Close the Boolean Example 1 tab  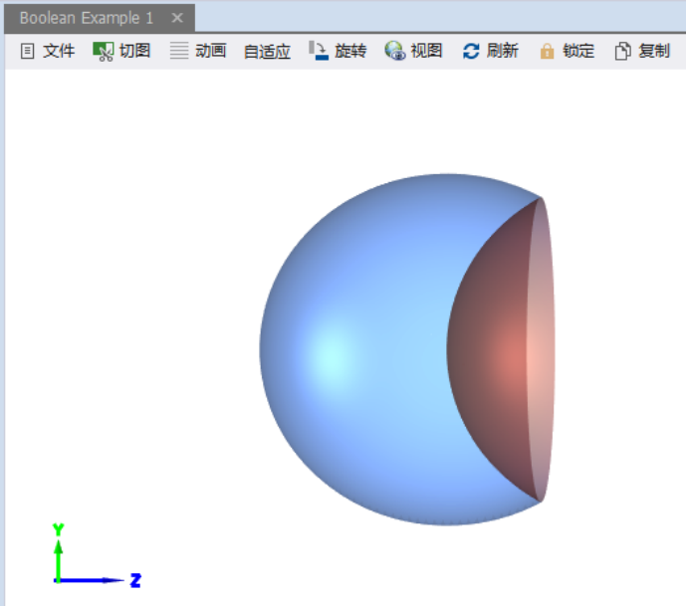point(177,18)
